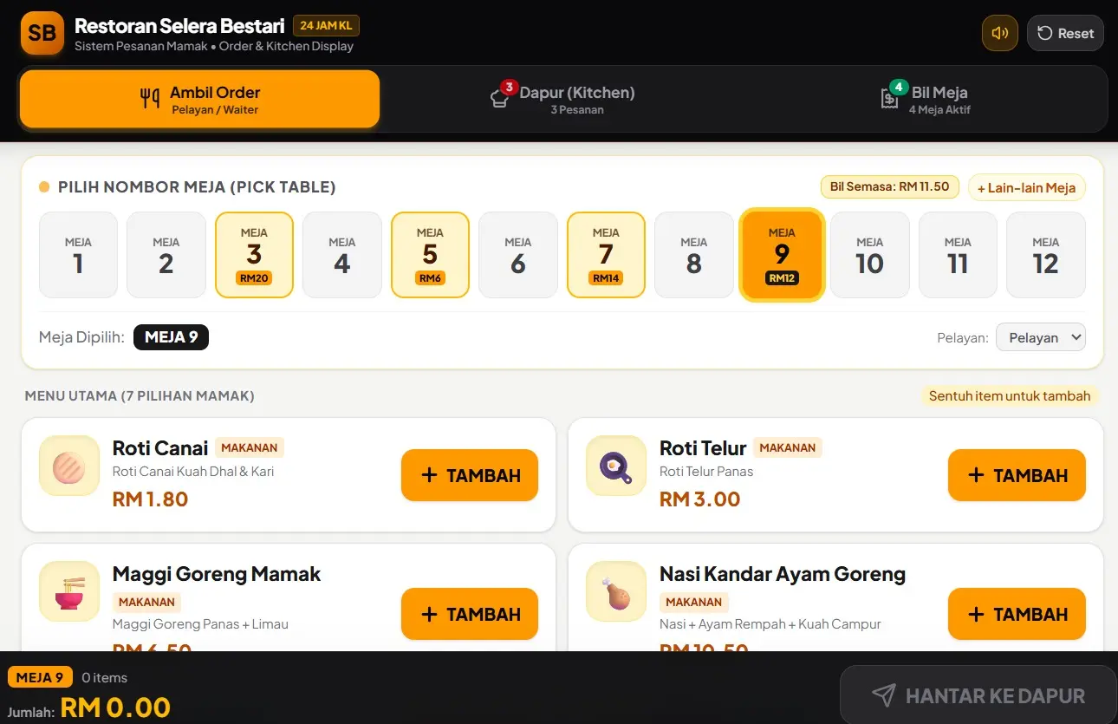Select table Meja 7 with RM14 bill
The height and width of the screenshot is (724, 1118).
tap(606, 255)
